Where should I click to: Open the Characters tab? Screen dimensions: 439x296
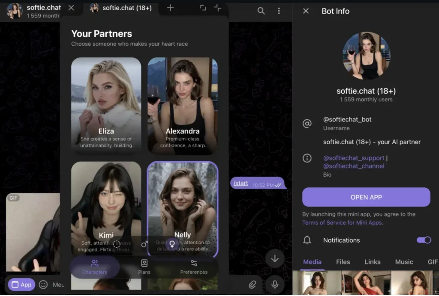pos(95,267)
